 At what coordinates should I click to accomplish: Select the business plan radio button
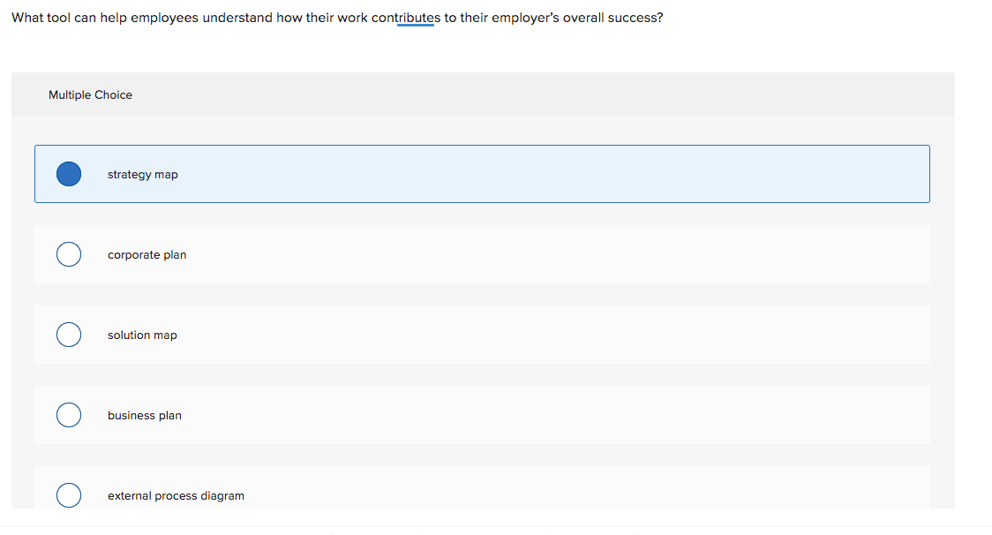69,415
